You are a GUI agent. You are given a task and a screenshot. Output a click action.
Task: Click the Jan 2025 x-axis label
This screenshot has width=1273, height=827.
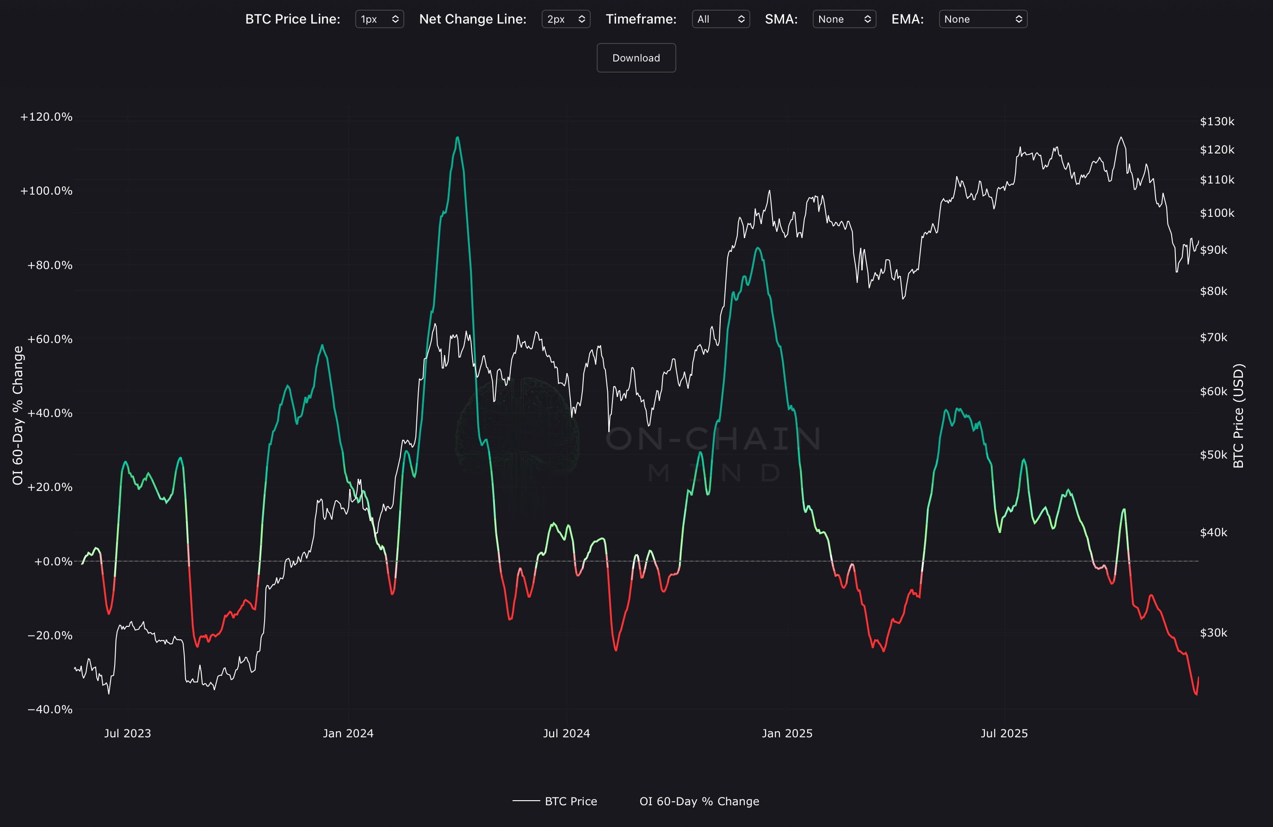[787, 734]
